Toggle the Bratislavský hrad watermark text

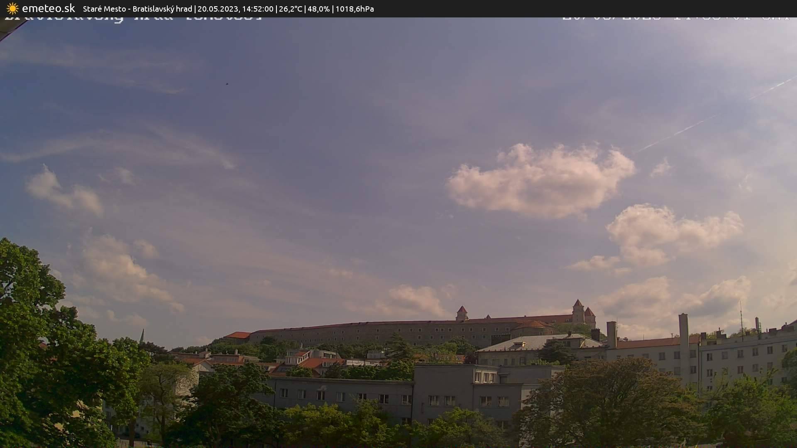coord(133,17)
